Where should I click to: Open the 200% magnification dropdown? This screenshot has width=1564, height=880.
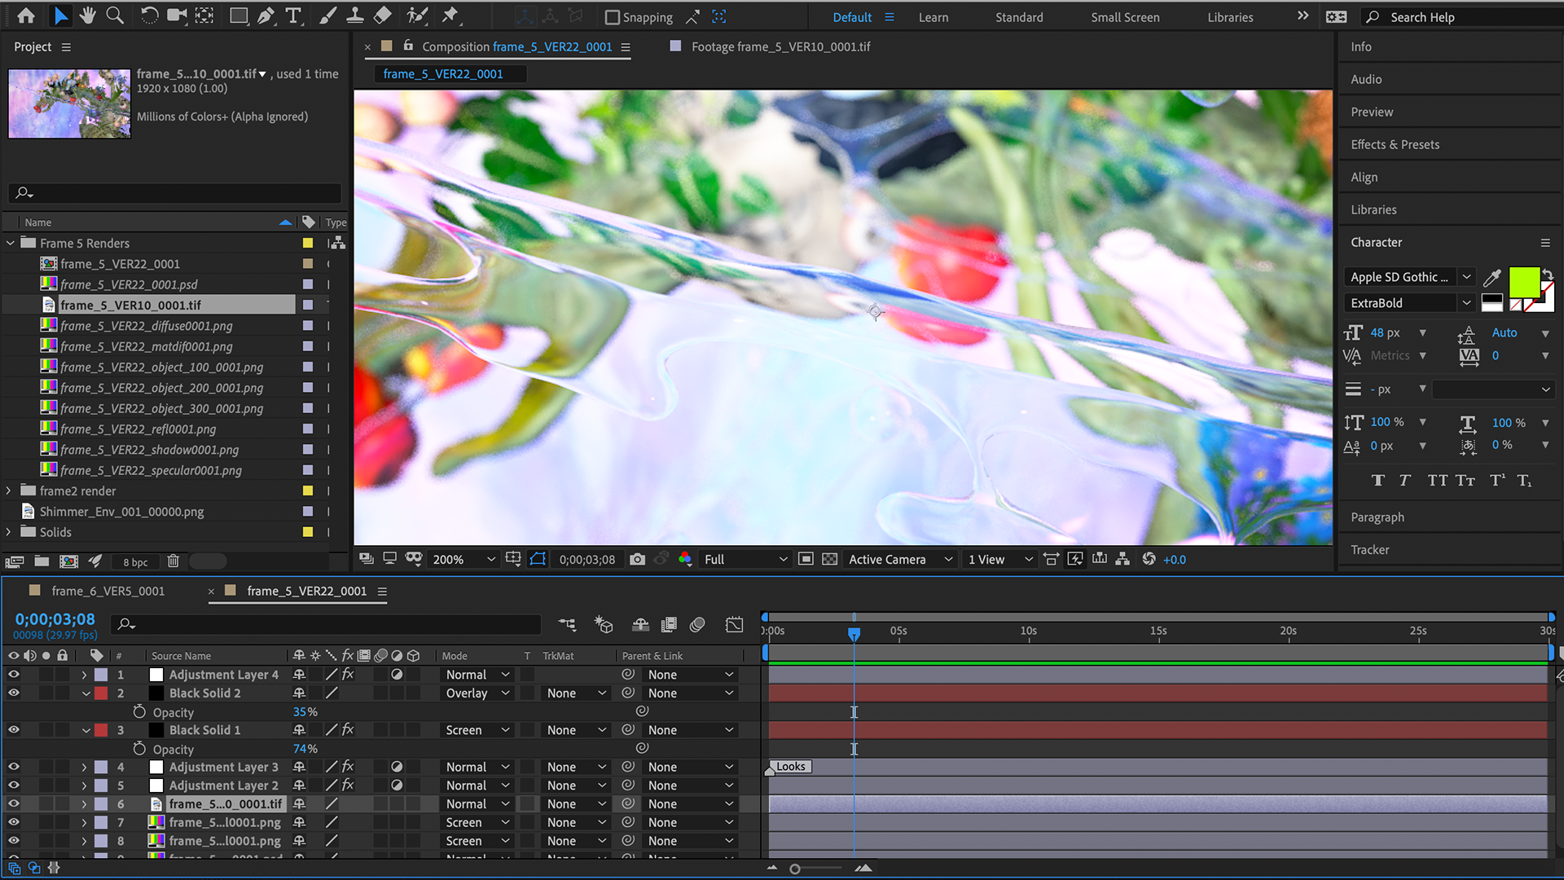click(x=463, y=559)
